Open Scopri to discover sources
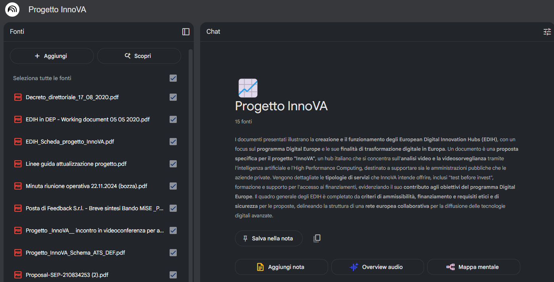Screen dimensions: 554x282 (139, 56)
